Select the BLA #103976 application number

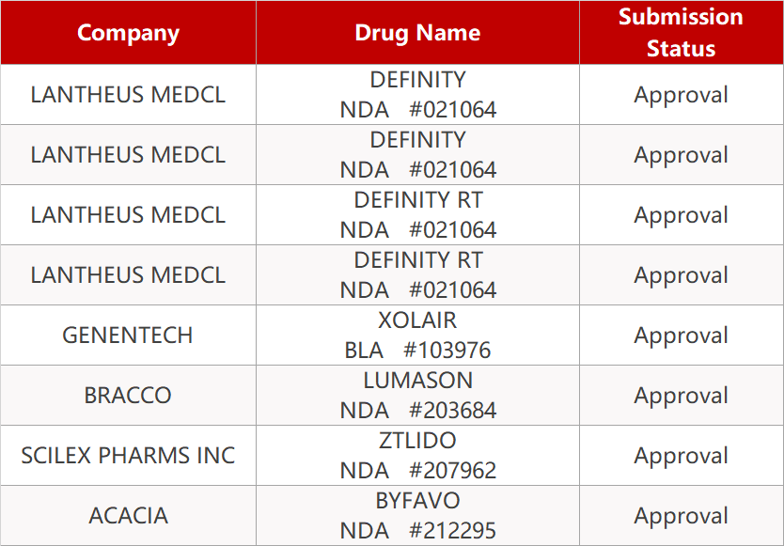[x=417, y=351]
